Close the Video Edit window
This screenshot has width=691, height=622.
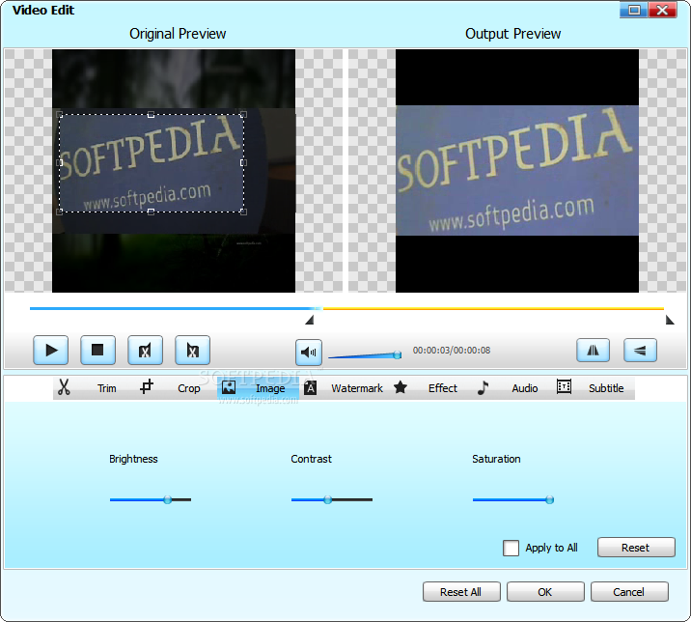(662, 11)
